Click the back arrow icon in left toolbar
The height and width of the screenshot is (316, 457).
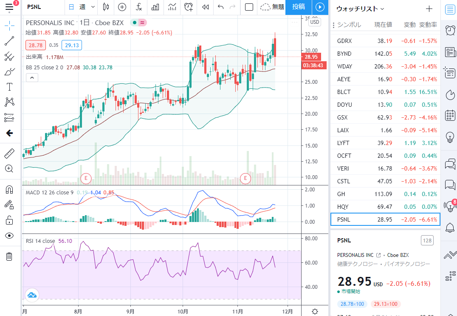click(9, 134)
